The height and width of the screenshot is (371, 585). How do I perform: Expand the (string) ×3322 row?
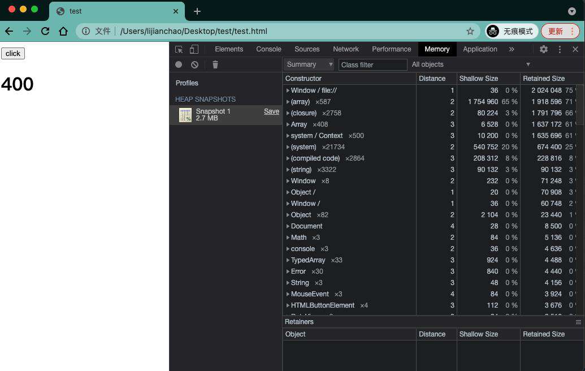288,170
